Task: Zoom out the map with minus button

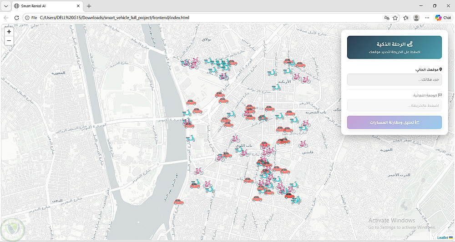Action: pyautogui.click(x=9, y=40)
